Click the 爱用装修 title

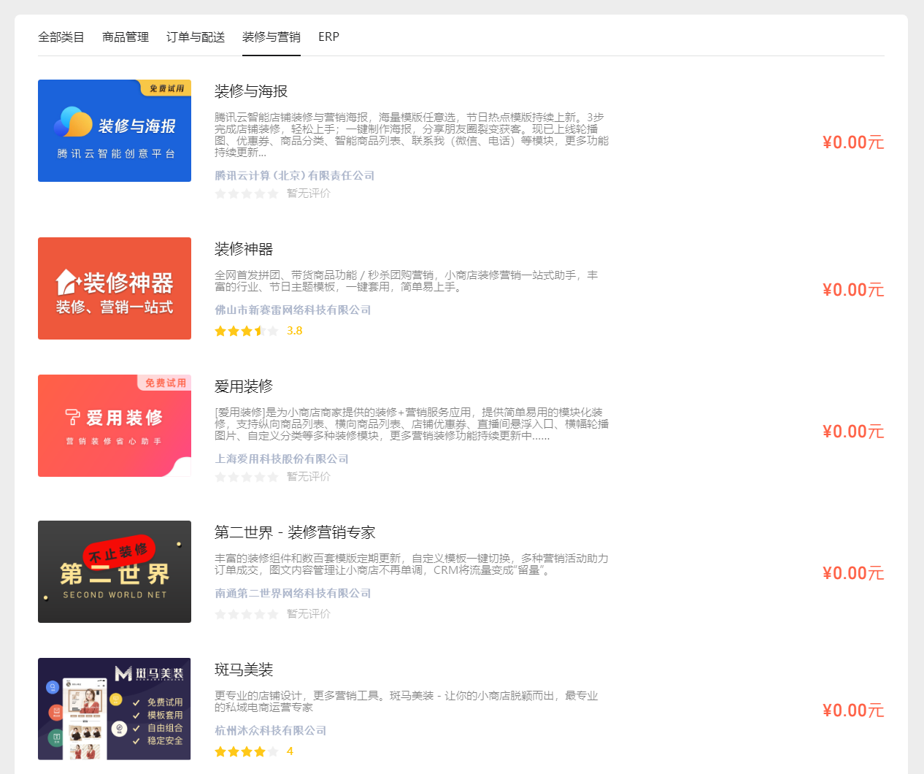[x=244, y=386]
